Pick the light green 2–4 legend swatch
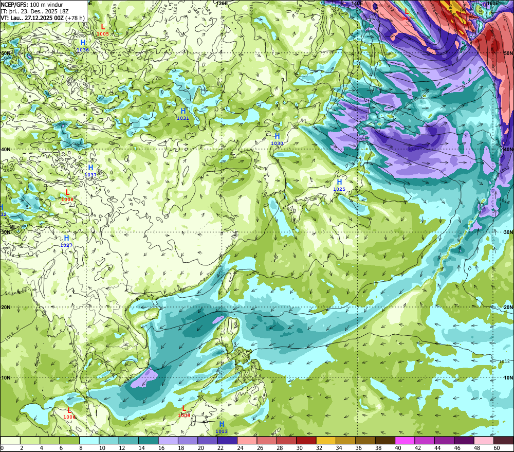This screenshot has height=452, width=514. 30,440
